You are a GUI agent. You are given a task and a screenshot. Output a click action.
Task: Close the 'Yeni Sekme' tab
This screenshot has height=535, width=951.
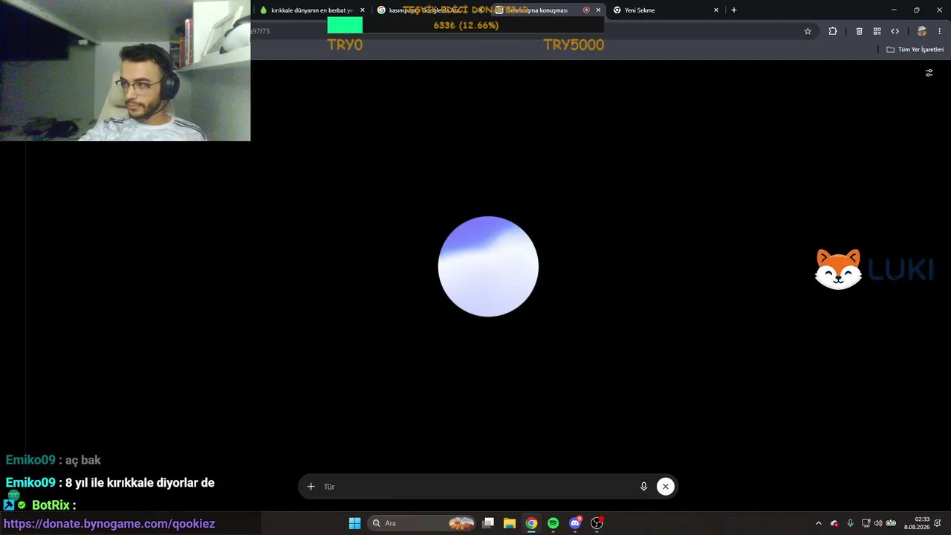point(716,10)
